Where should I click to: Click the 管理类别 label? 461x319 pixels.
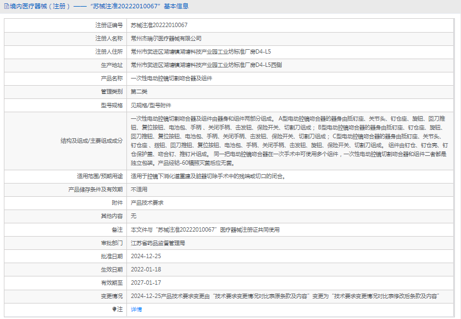[x=112, y=92]
